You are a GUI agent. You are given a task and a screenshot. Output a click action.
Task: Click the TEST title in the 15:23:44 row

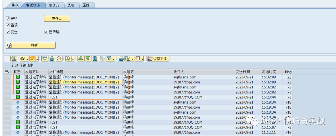tap(53, 97)
